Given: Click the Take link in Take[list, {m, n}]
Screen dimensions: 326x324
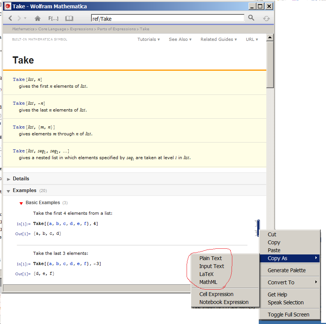Looking at the screenshot, I should pyautogui.click(x=19, y=127).
